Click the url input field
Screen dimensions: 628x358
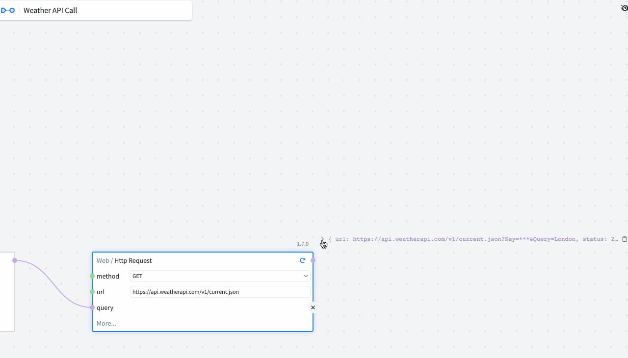[x=220, y=292]
